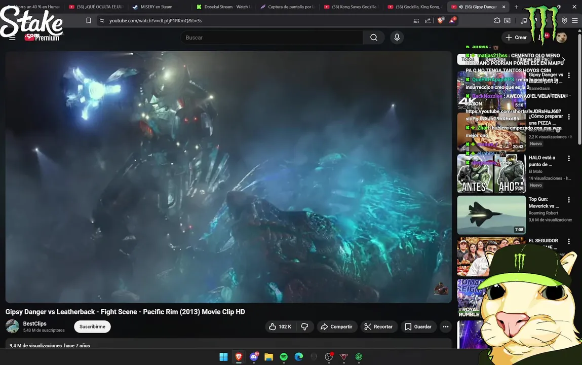
Task: Open the Top Gun Maverick video thumbnail
Action: point(491,215)
